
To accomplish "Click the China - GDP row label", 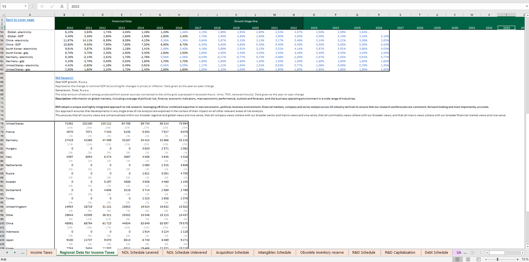I will tap(13, 45).
